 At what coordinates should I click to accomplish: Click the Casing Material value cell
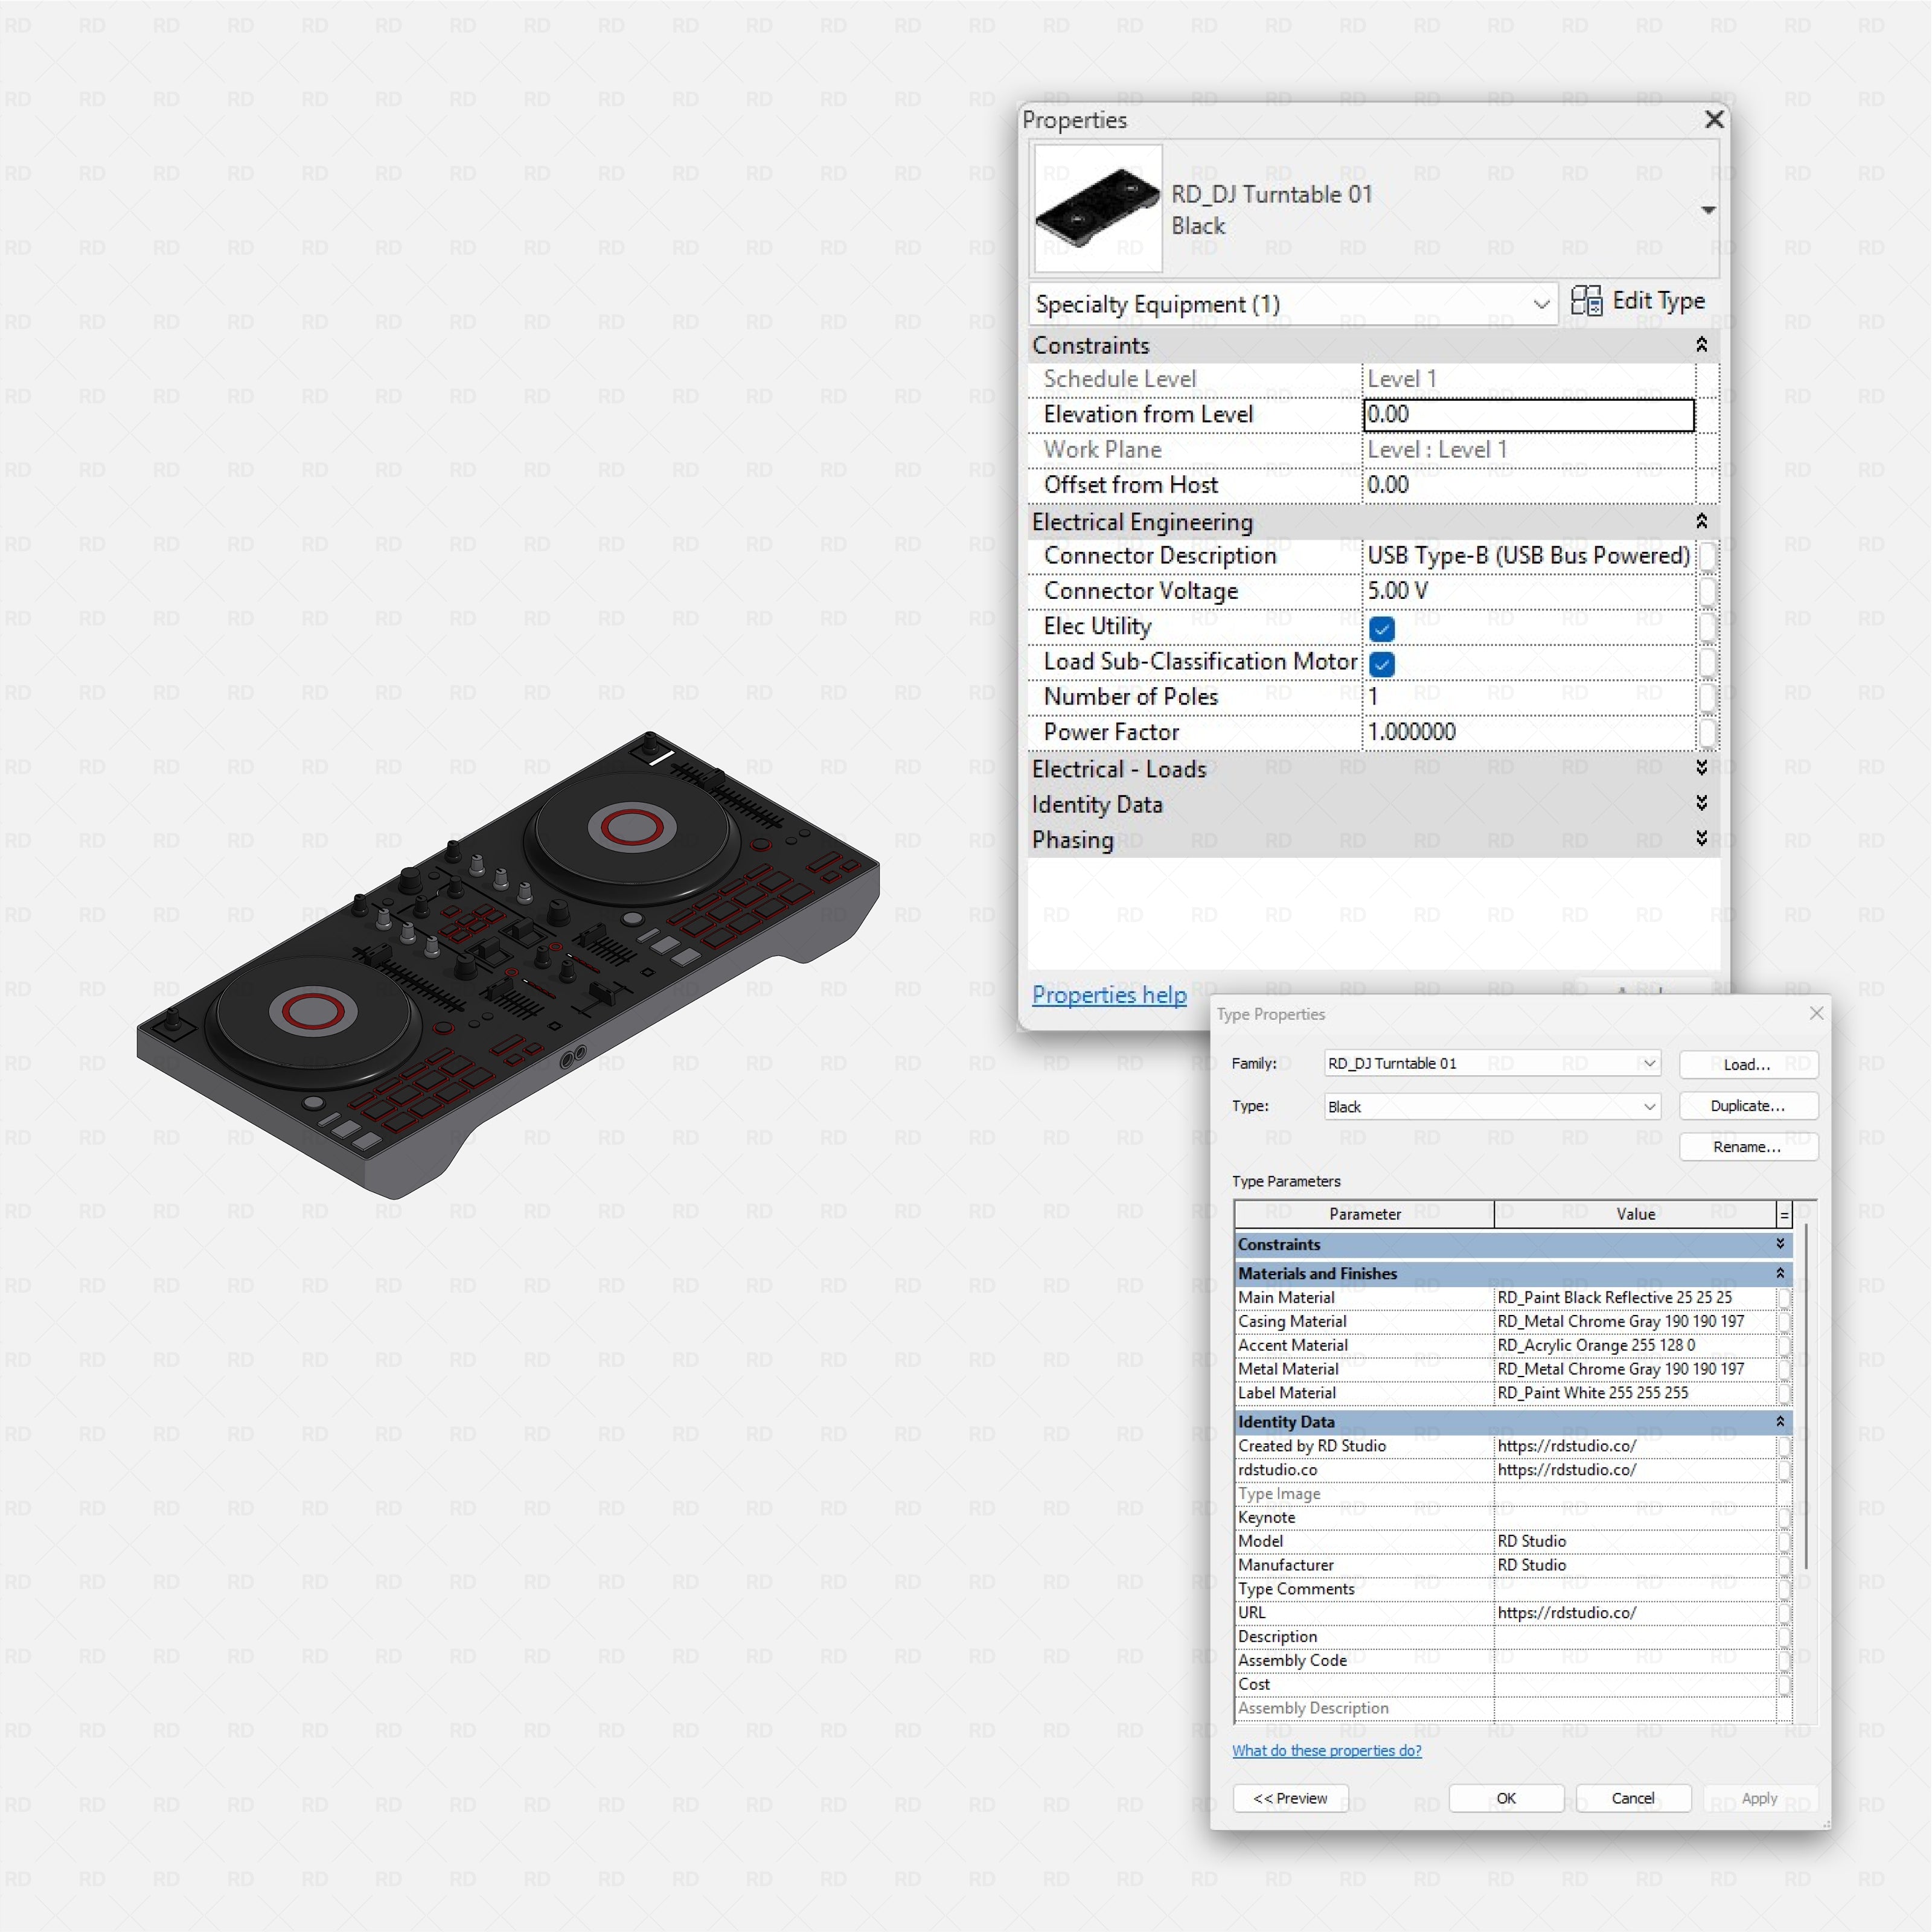(x=1634, y=1322)
